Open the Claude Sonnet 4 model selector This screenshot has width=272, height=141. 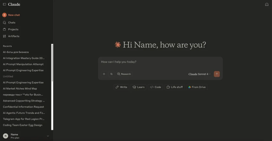pyautogui.click(x=199, y=74)
